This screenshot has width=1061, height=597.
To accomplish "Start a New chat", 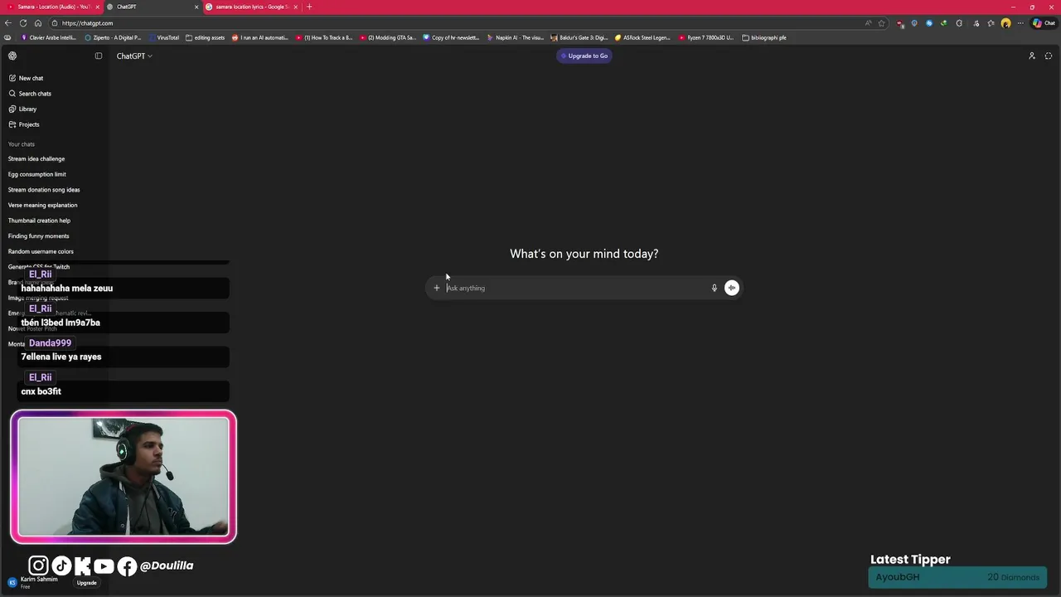I will pyautogui.click(x=26, y=78).
